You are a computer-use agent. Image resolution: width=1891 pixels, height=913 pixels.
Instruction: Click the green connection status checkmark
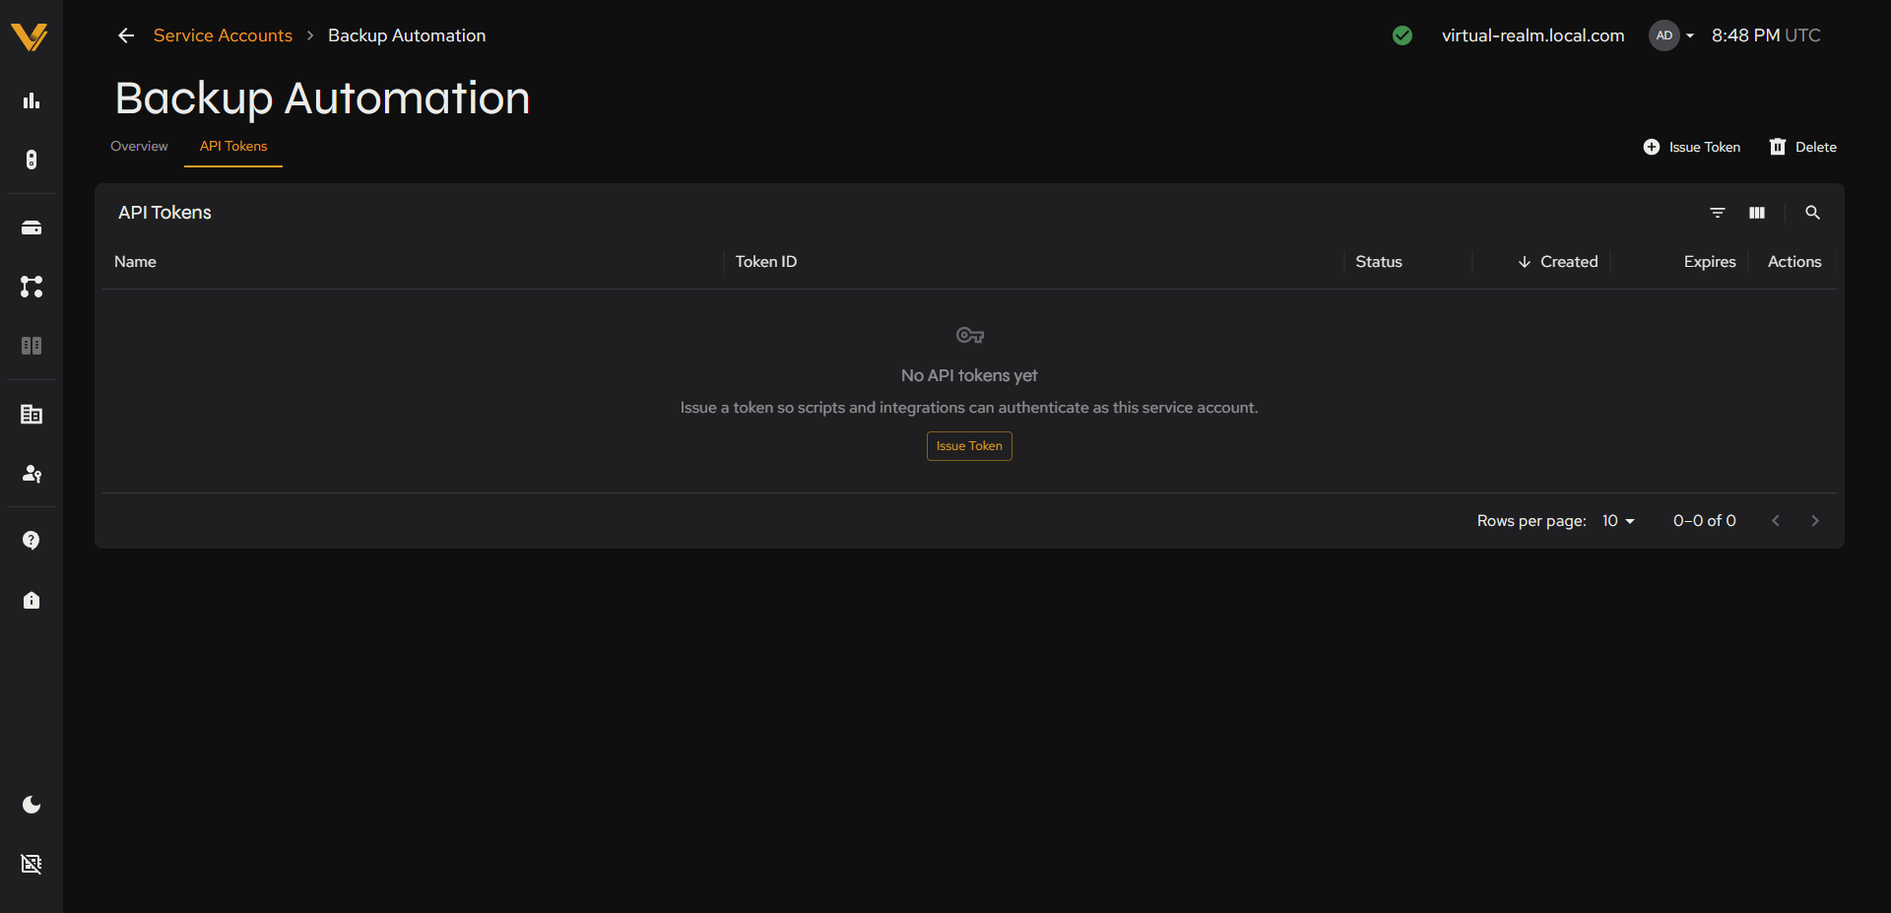pos(1402,35)
